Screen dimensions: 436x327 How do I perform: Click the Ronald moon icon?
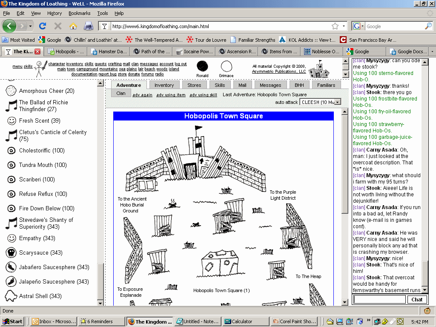pyautogui.click(x=202, y=66)
